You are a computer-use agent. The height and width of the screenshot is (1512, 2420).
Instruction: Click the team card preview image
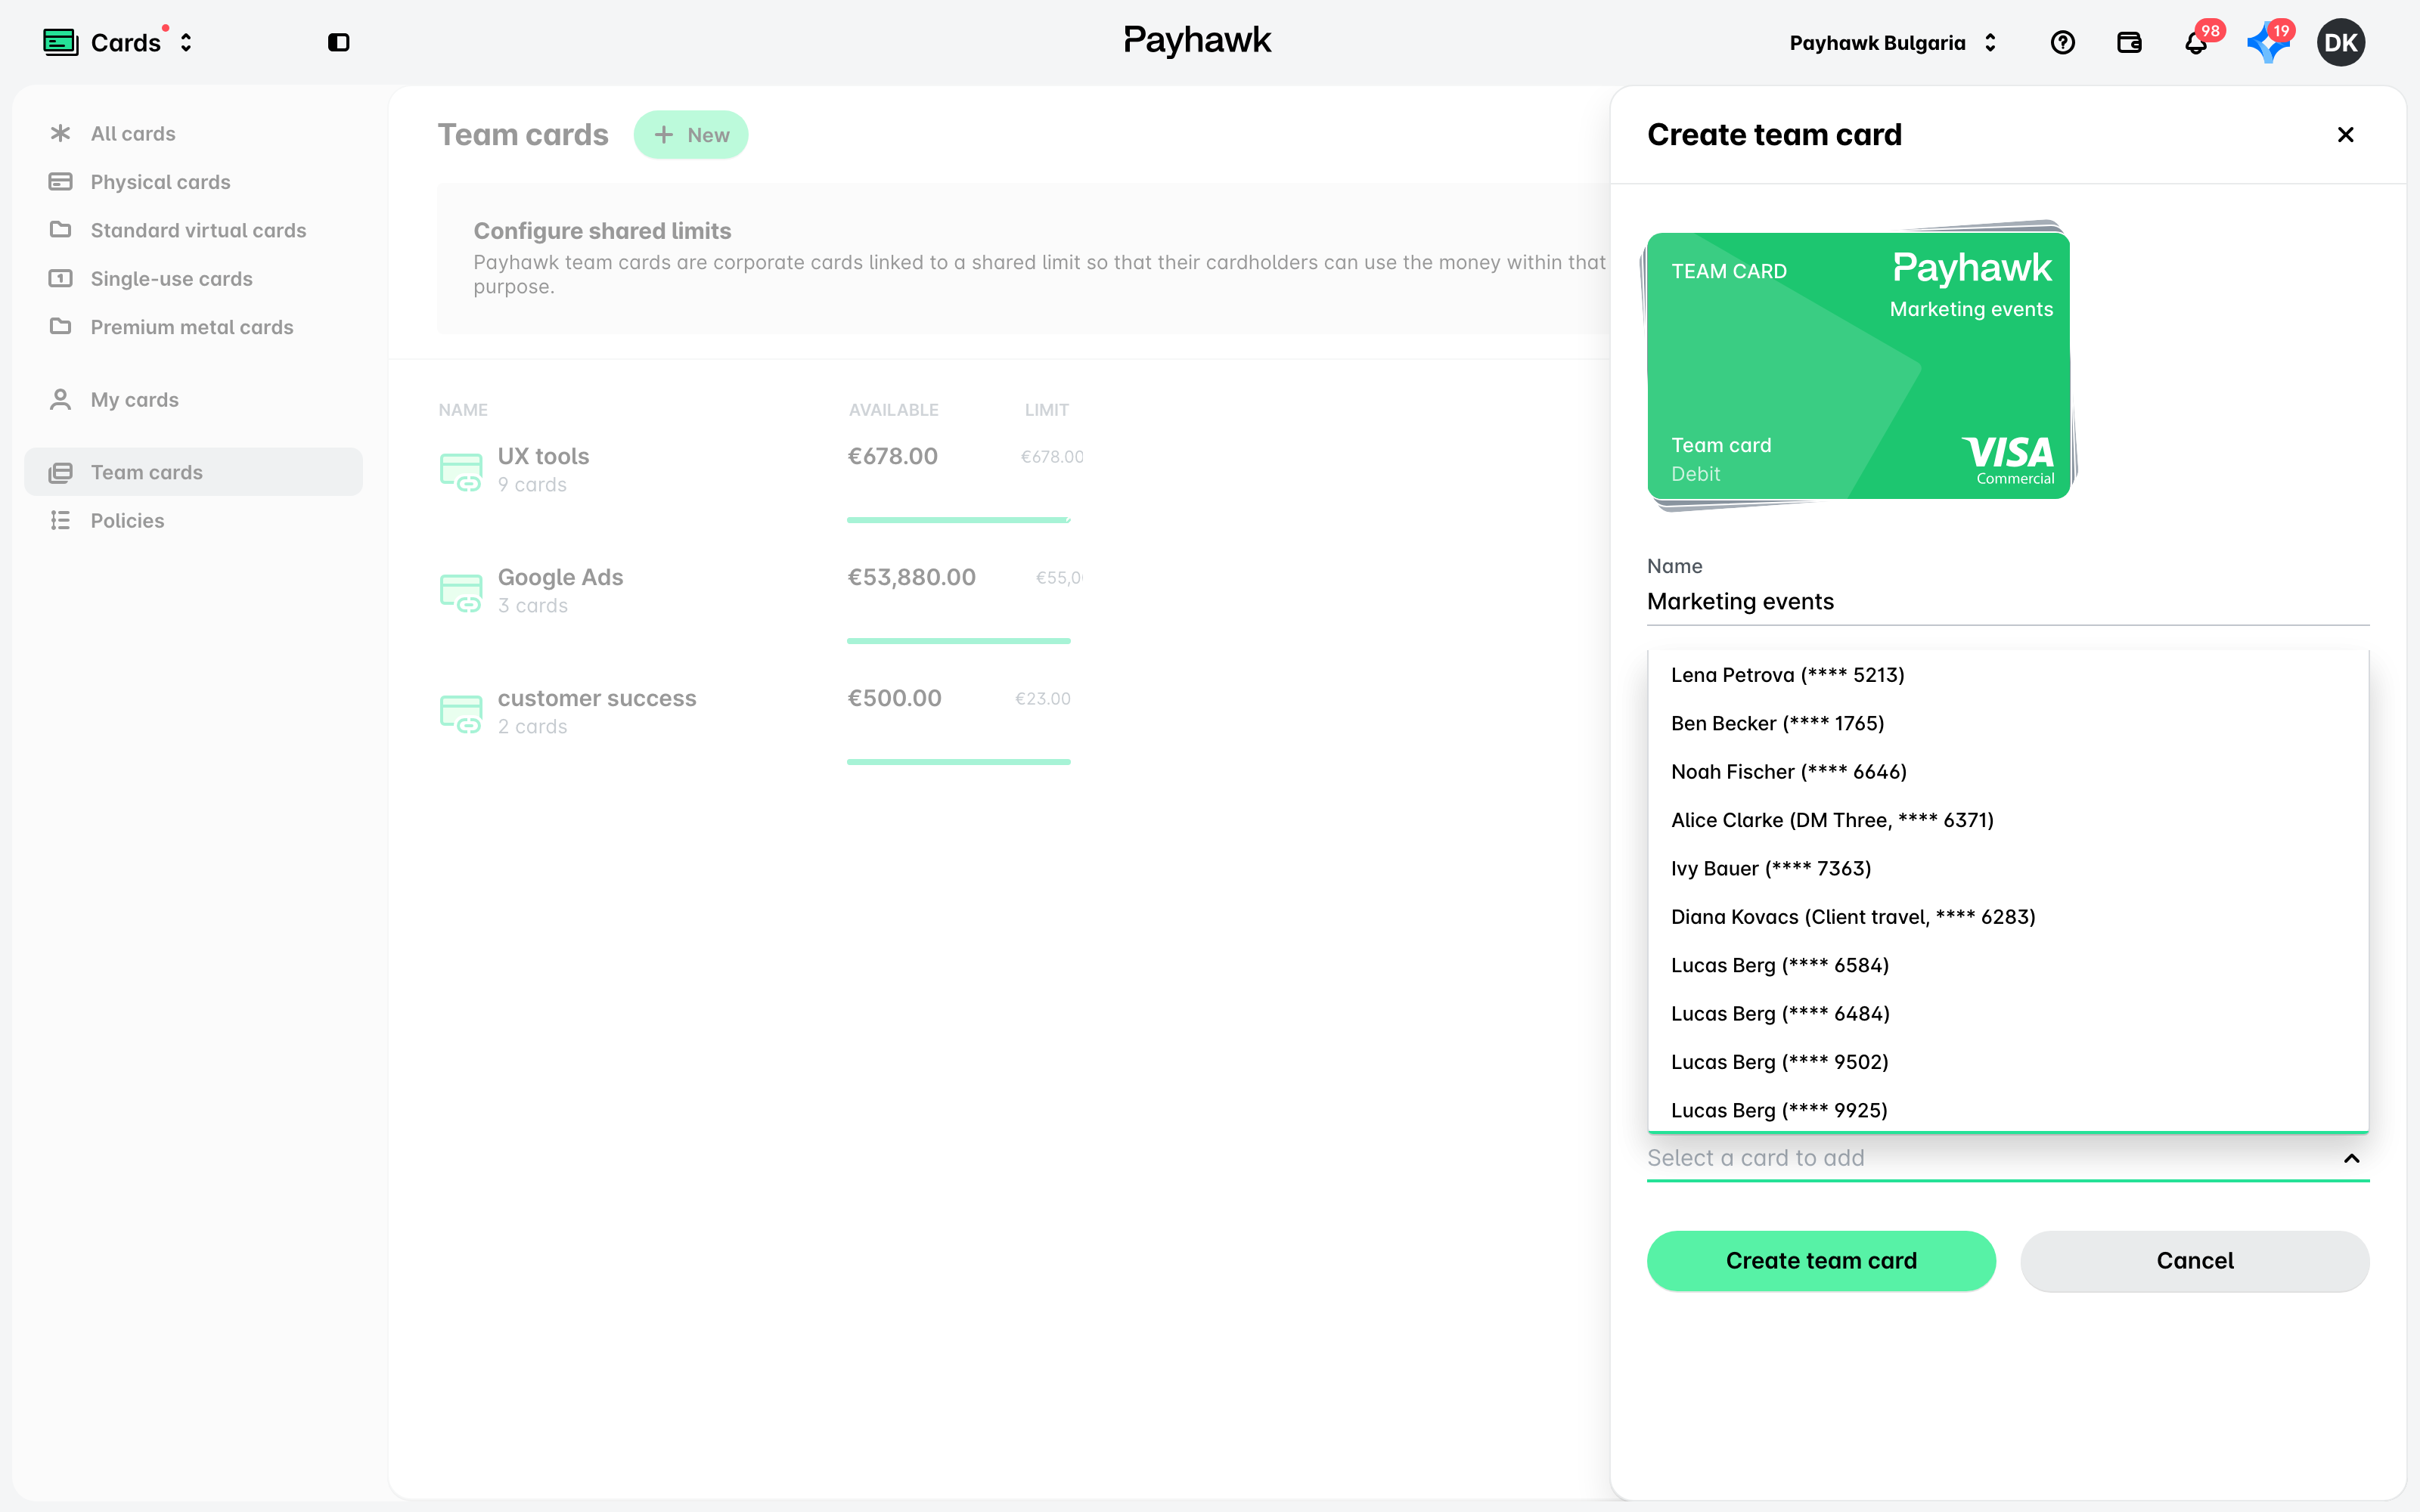click(x=1859, y=365)
